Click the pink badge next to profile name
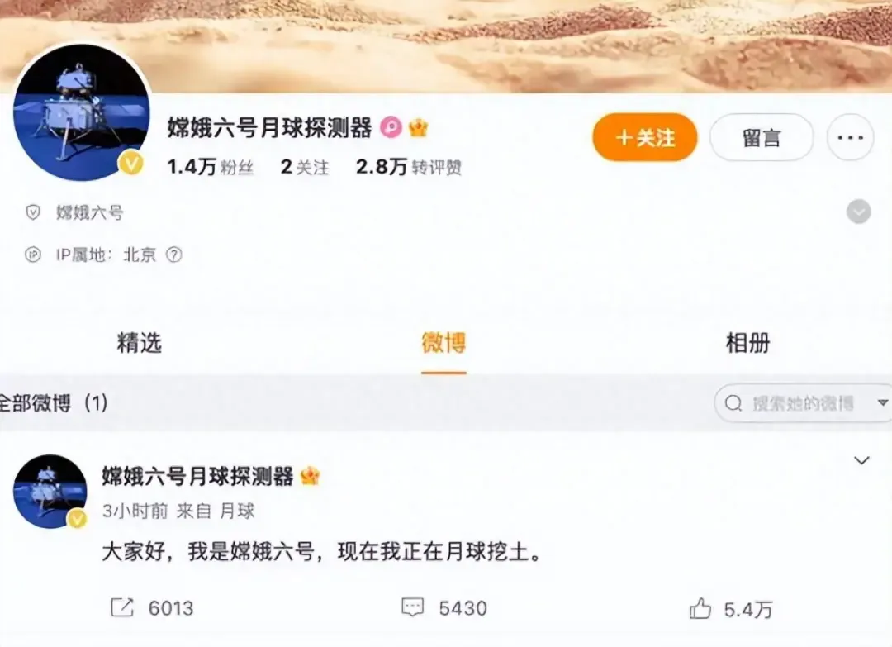The height and width of the screenshot is (647, 892). 391,127
